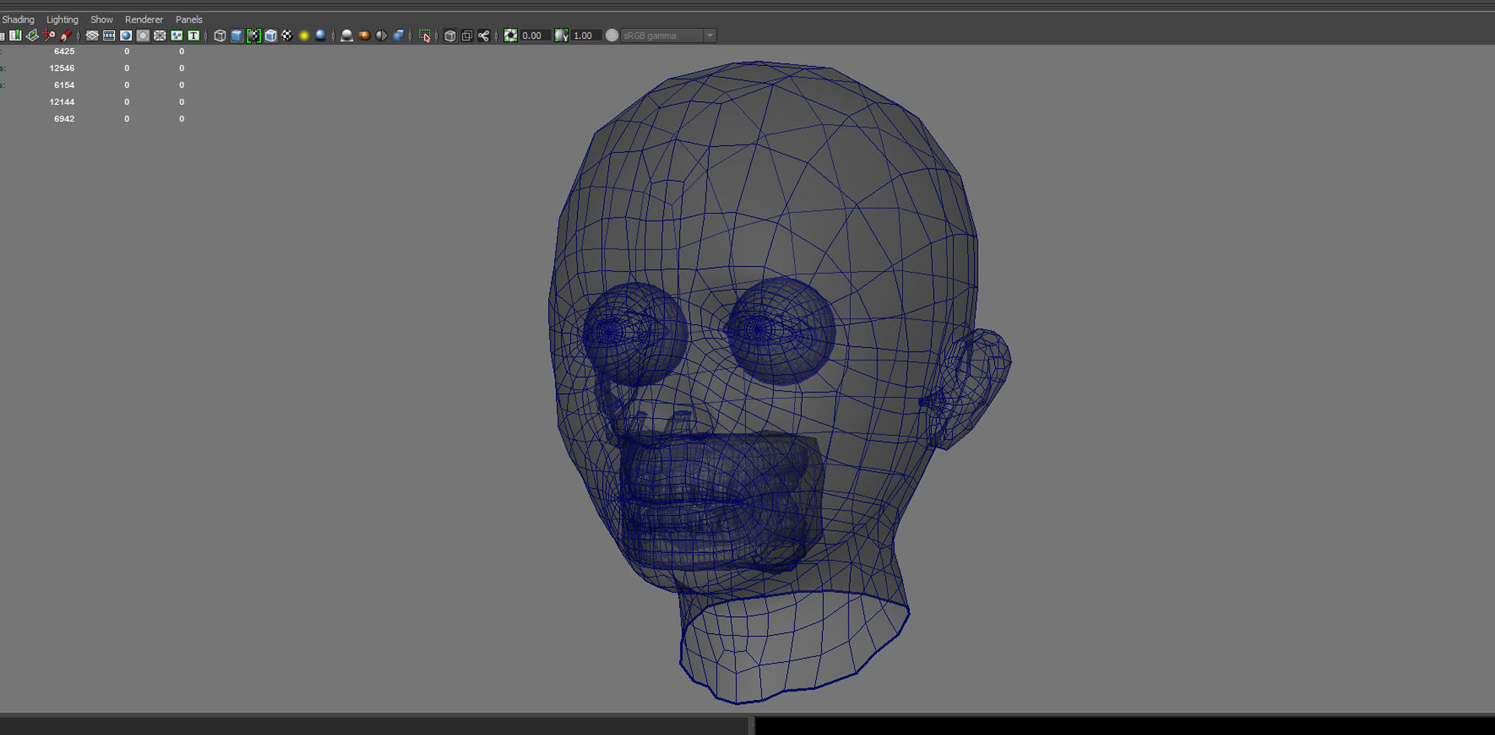This screenshot has width=1495, height=735.
Task: Toggle X-ray active components icon
Action: coord(467,36)
